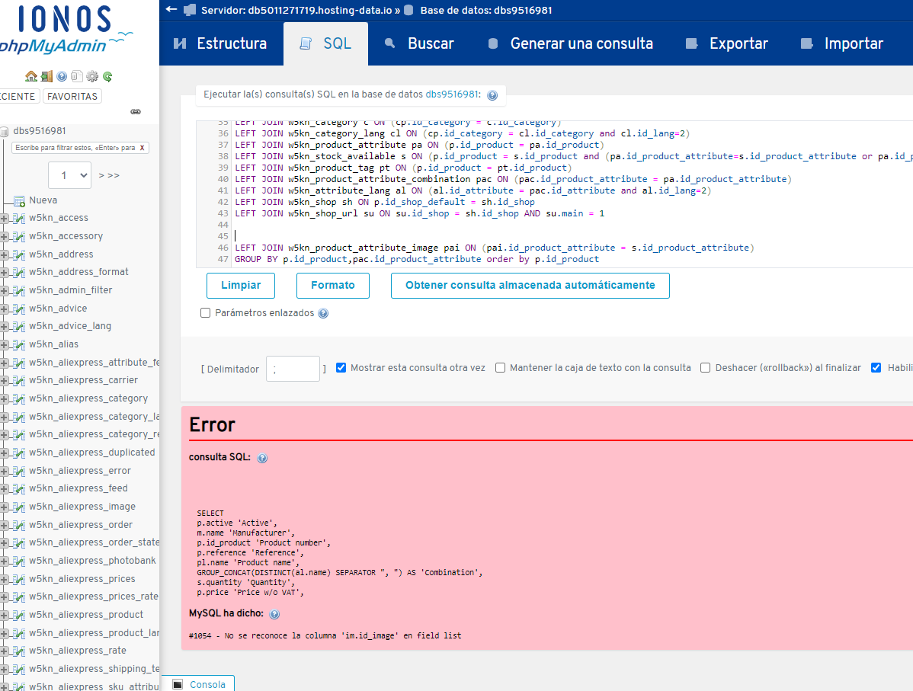The height and width of the screenshot is (691, 913).
Task: Click help icon beside 'consulta SQL:' label
Action: pyautogui.click(x=262, y=458)
